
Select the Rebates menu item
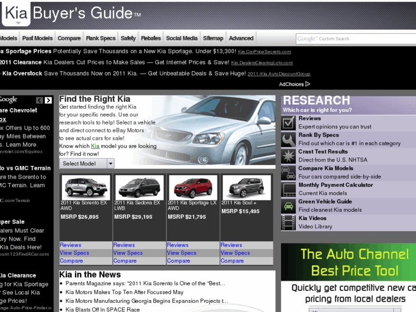click(150, 38)
